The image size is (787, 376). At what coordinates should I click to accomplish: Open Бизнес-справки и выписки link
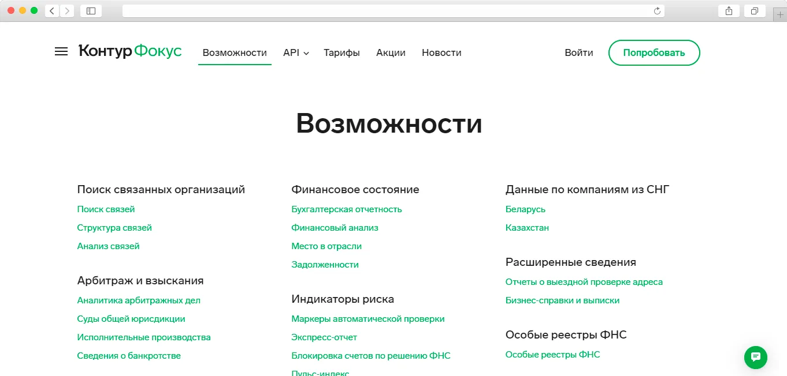pyautogui.click(x=562, y=300)
